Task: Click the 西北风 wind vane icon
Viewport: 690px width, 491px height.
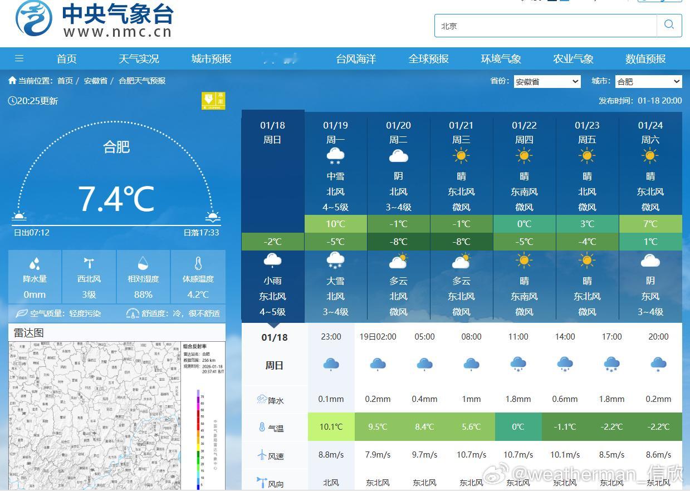Action: tap(89, 263)
